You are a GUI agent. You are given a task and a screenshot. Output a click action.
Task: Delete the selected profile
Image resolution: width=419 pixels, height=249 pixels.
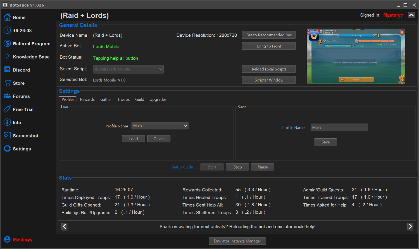(x=159, y=139)
